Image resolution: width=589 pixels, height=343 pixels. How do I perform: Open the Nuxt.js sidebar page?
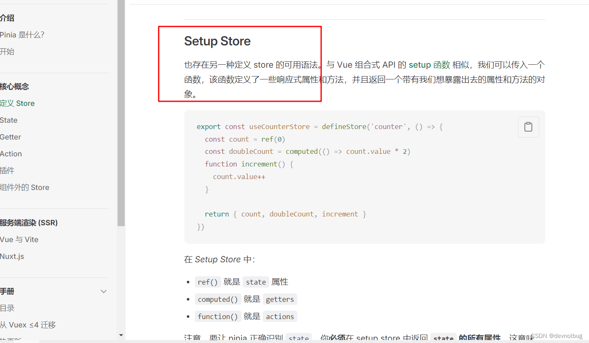click(12, 256)
